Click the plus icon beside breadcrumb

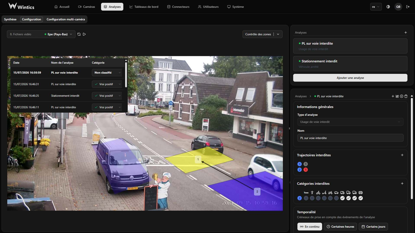pyautogui.click(x=393, y=96)
